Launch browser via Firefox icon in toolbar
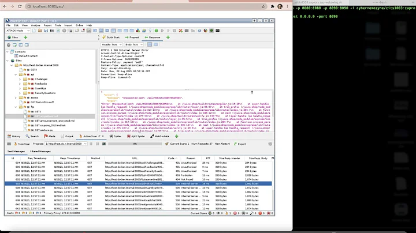The width and height of the screenshot is (416, 233). pos(205,31)
